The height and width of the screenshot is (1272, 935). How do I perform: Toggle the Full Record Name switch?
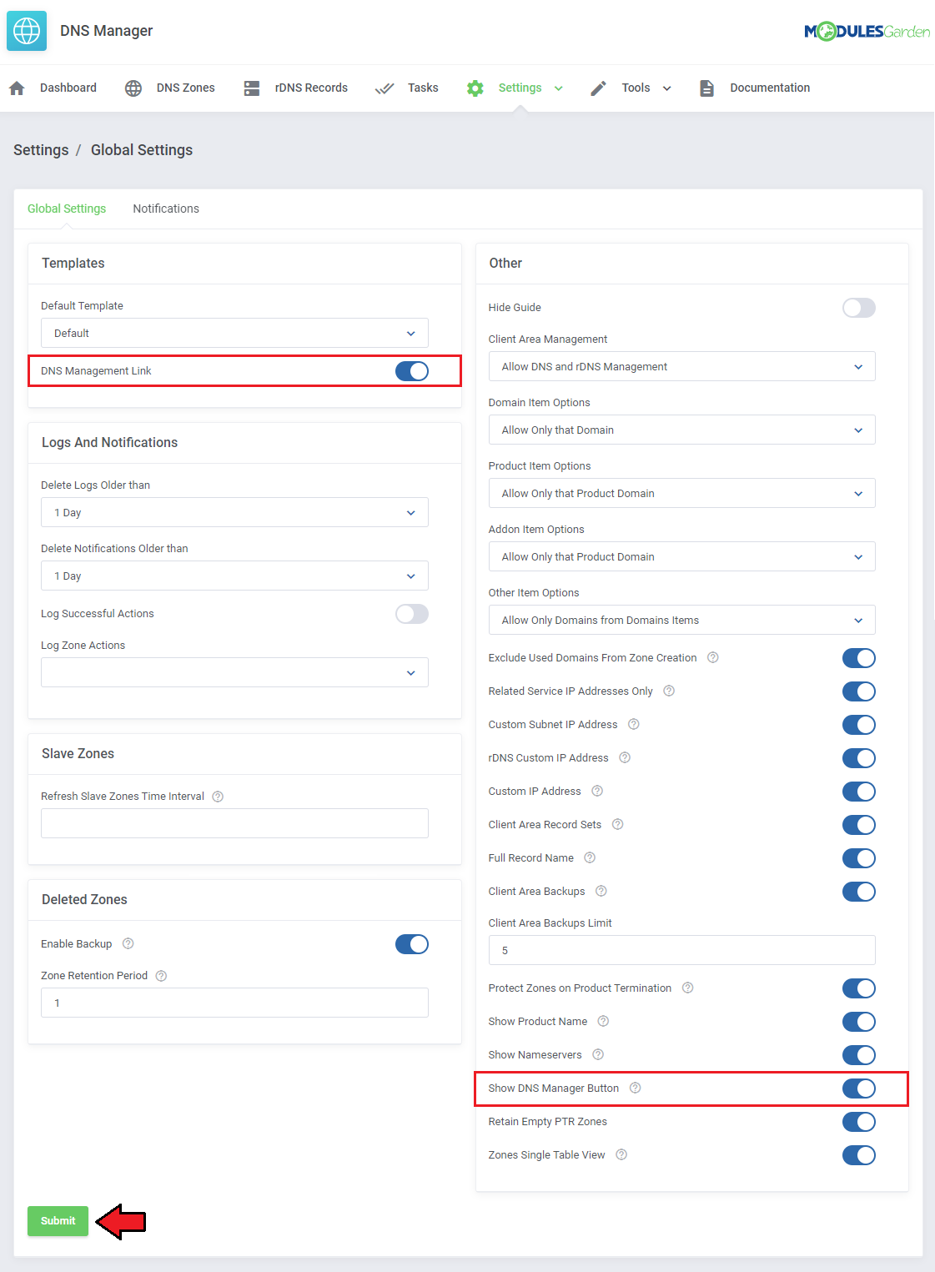pyautogui.click(x=859, y=858)
